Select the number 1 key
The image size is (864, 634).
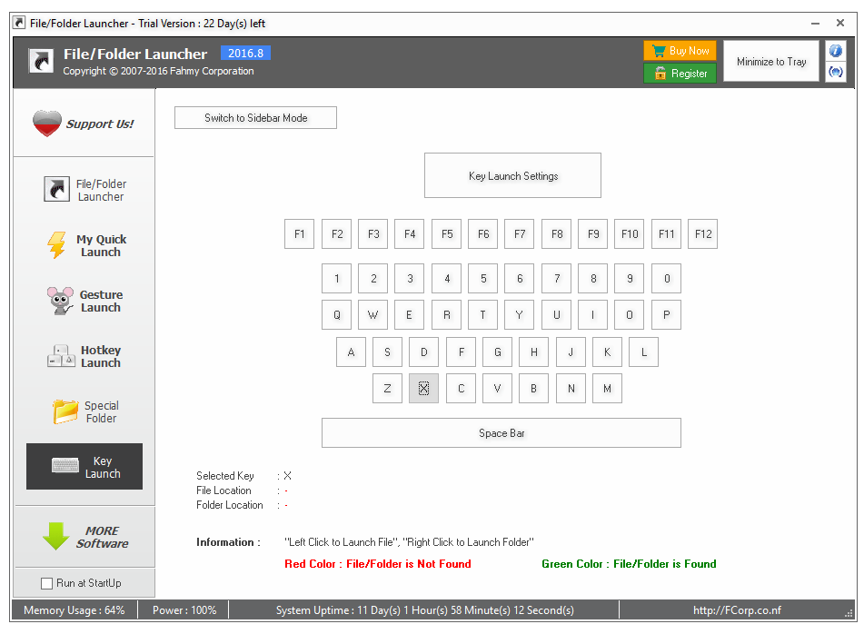tap(337, 279)
